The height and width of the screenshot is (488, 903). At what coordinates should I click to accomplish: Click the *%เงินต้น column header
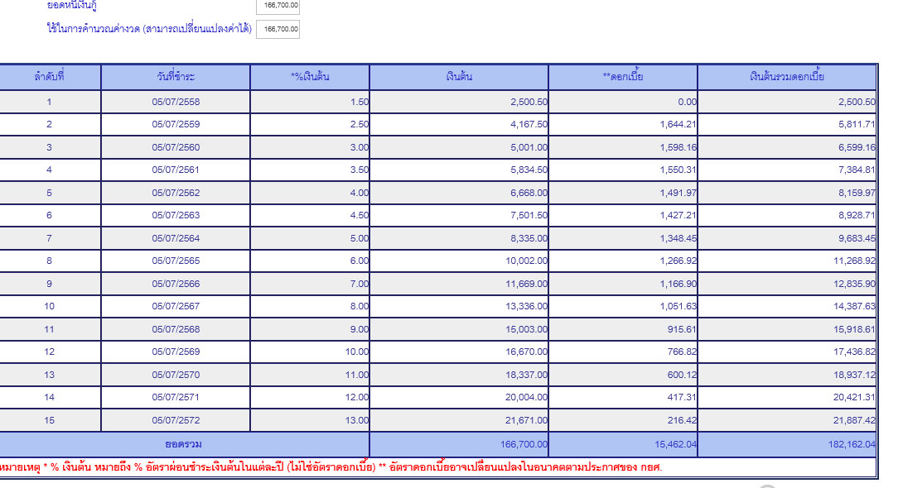(x=310, y=76)
